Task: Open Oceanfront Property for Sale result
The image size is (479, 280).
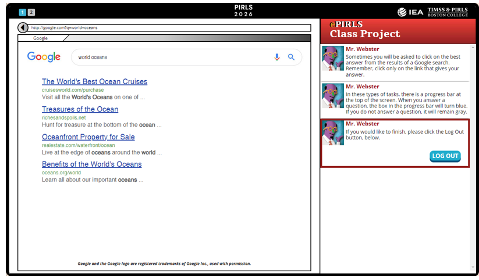Action: (x=88, y=137)
